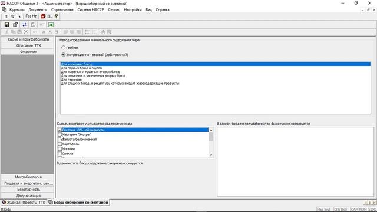Screen dimensions: 377x212
Task: Open the 'Вид' menu
Action: tap(149, 9)
